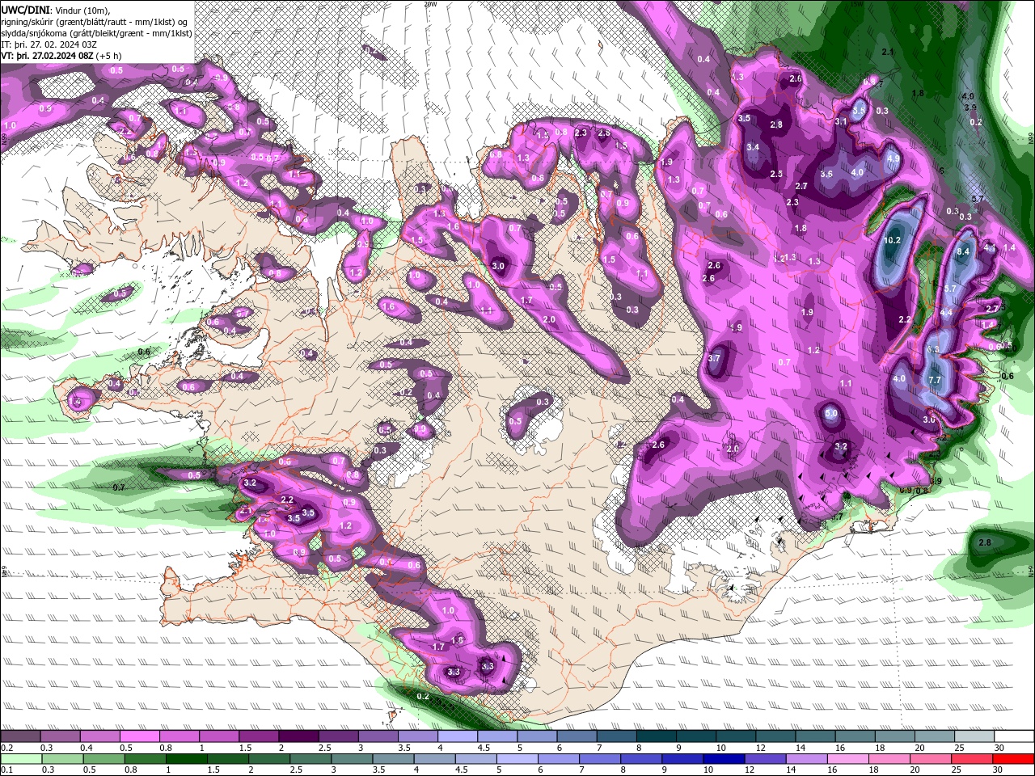Click the 5.0 precipitation value on the map
The height and width of the screenshot is (776, 1035).
coord(831,413)
